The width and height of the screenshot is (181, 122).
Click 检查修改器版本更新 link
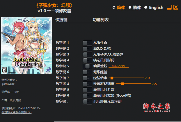[16, 112]
